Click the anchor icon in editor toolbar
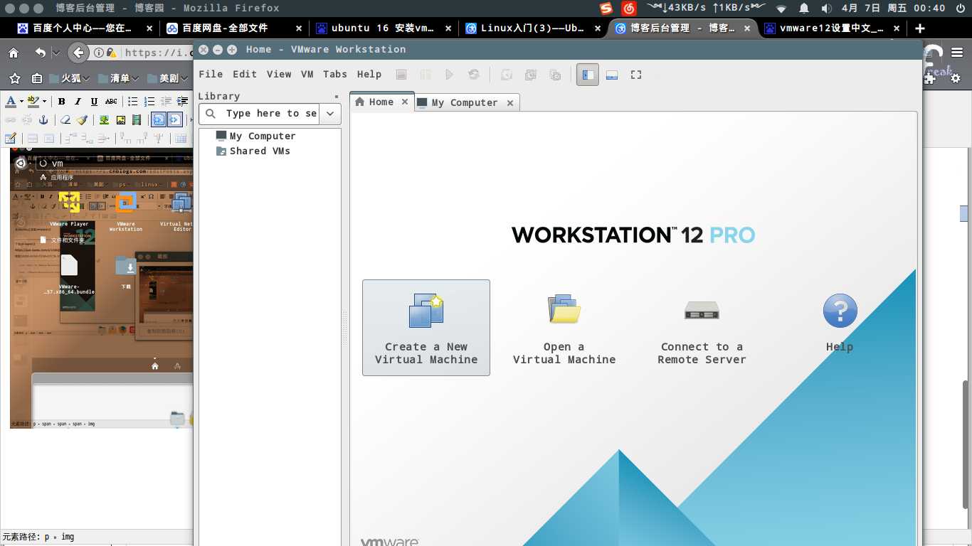The image size is (972, 546). 43,119
